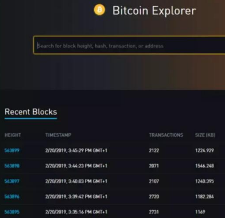Click the Bitcoin Explorer title
Viewport: 225px width, 218px height.
click(x=154, y=11)
